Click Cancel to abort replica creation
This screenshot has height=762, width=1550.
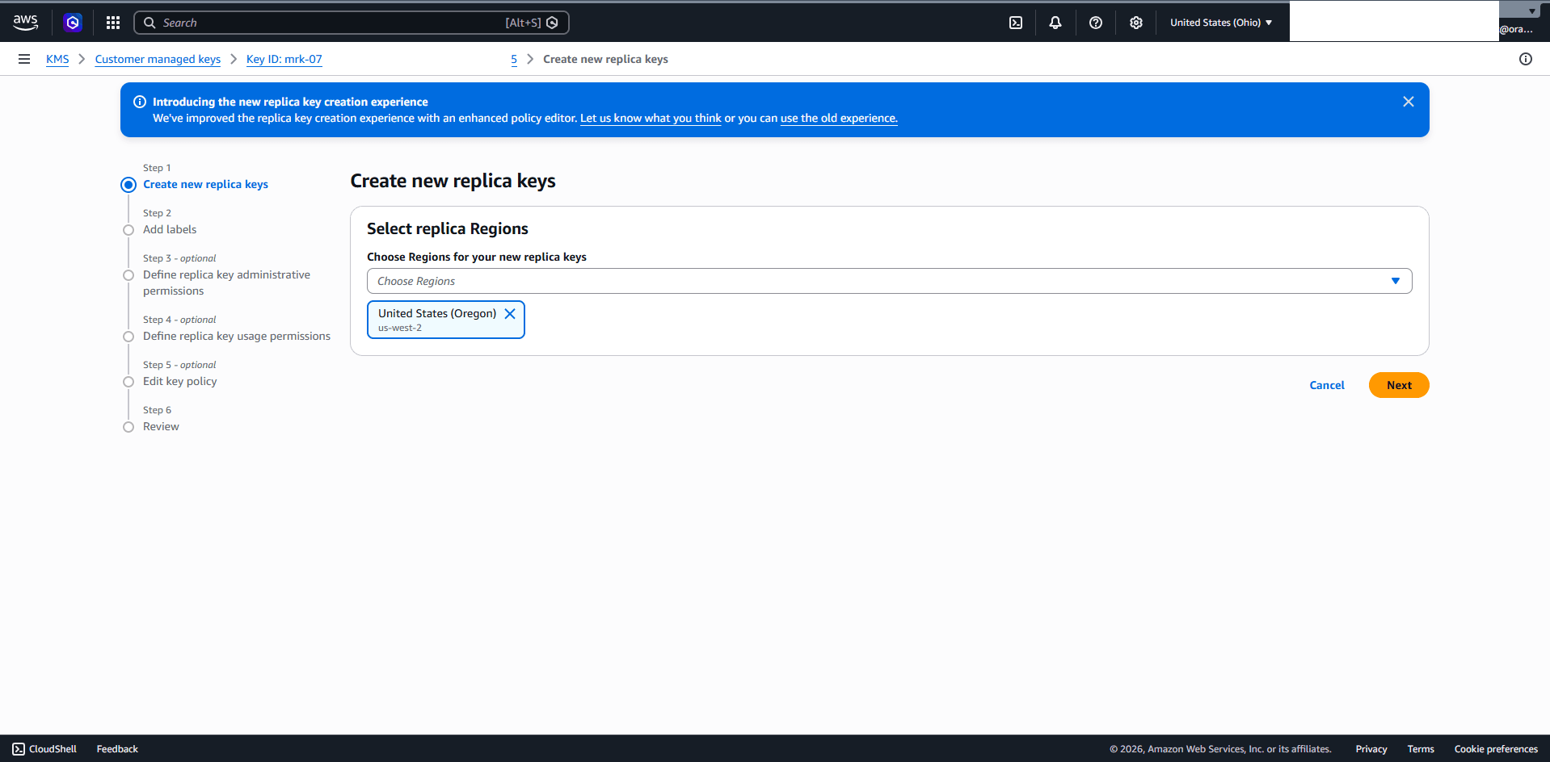(x=1326, y=385)
